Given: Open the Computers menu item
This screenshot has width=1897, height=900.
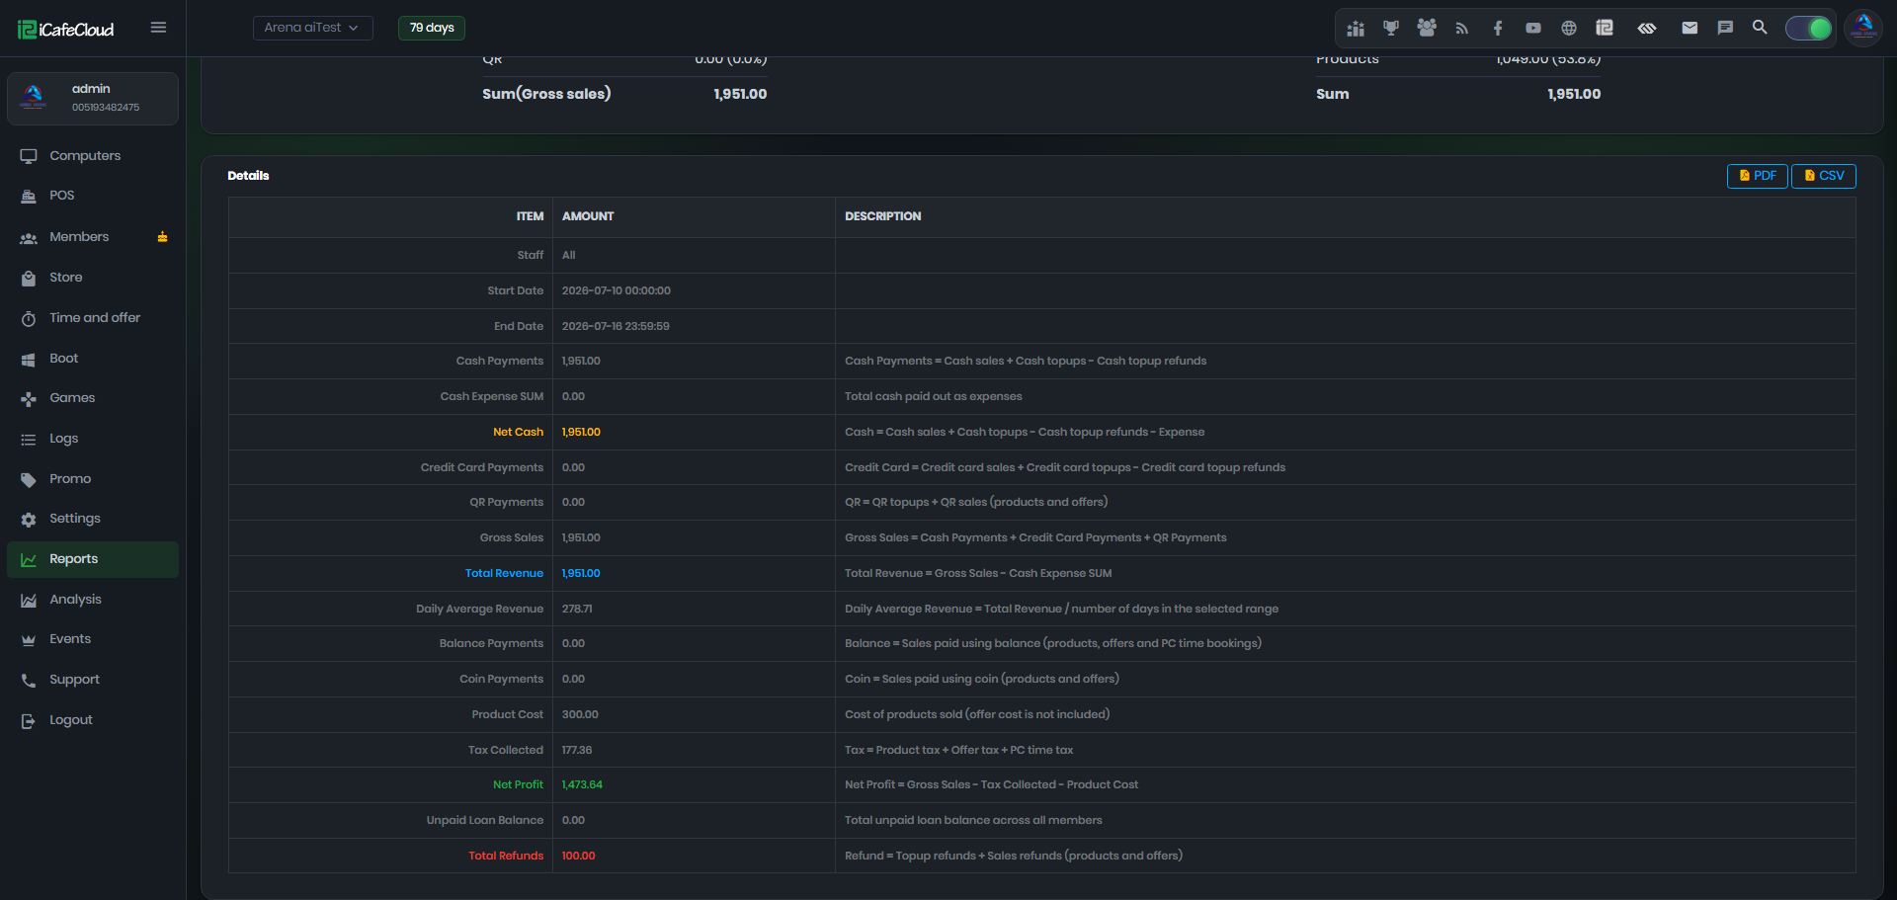Looking at the screenshot, I should (93, 156).
